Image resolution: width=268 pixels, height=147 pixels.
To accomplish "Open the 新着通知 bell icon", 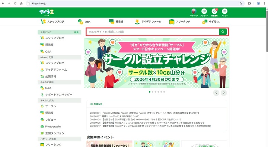I will [214, 11].
